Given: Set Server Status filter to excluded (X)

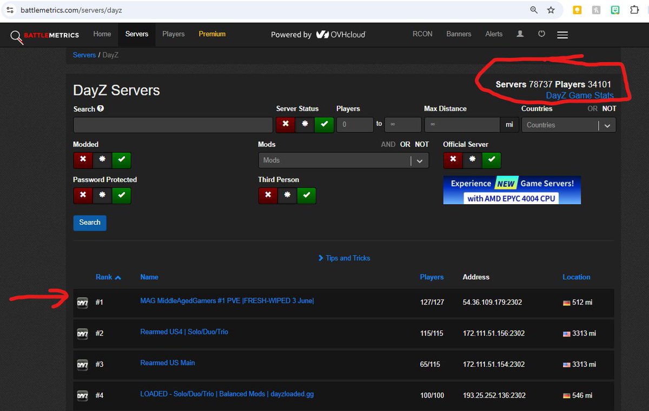Looking at the screenshot, I should [x=286, y=124].
